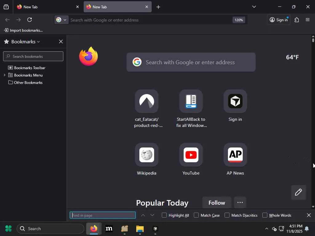The height and width of the screenshot is (236, 315).
Task: Open the Wikipedia shortcut tile
Action: (147, 155)
